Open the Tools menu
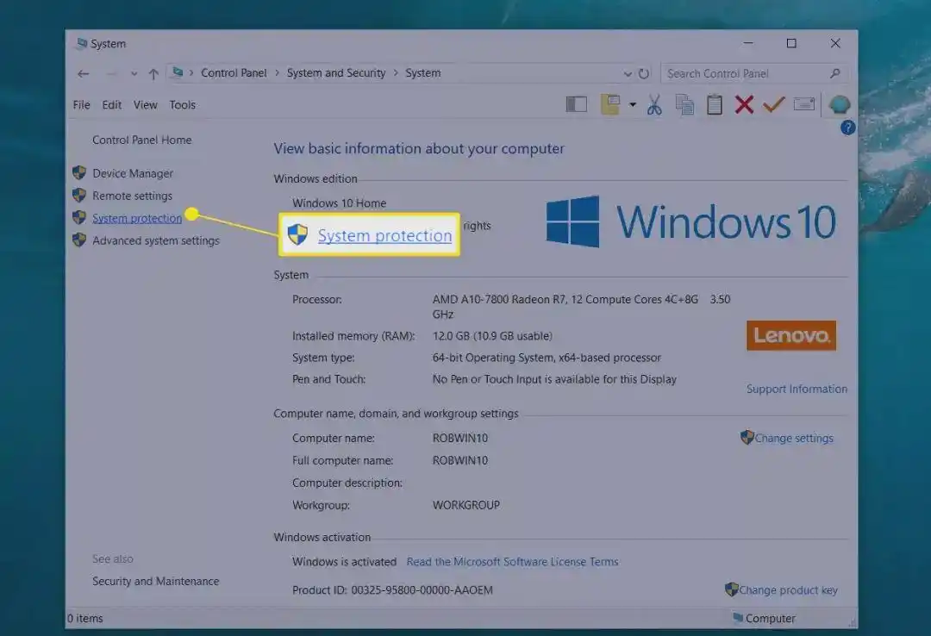The image size is (931, 636). (x=182, y=104)
